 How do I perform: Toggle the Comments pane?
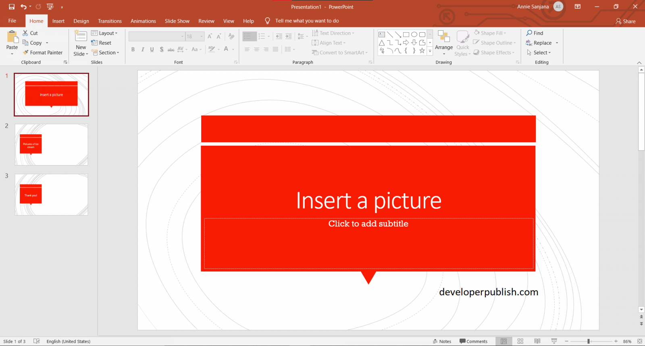coord(474,341)
